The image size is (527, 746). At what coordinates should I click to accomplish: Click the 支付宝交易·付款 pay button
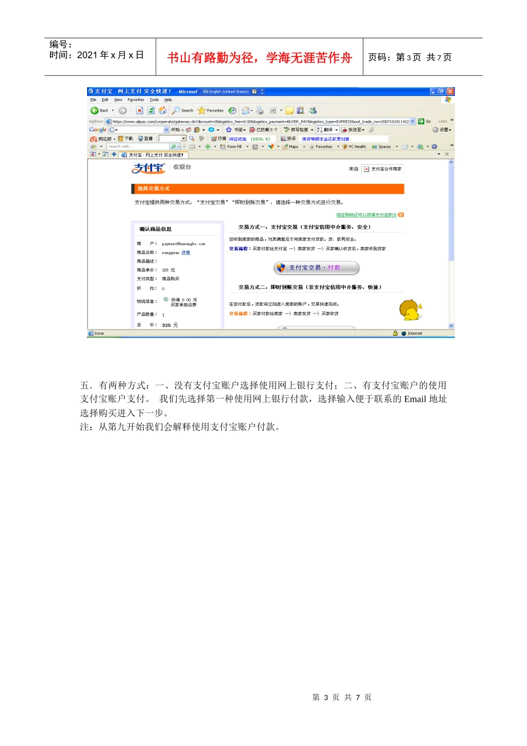[317, 268]
